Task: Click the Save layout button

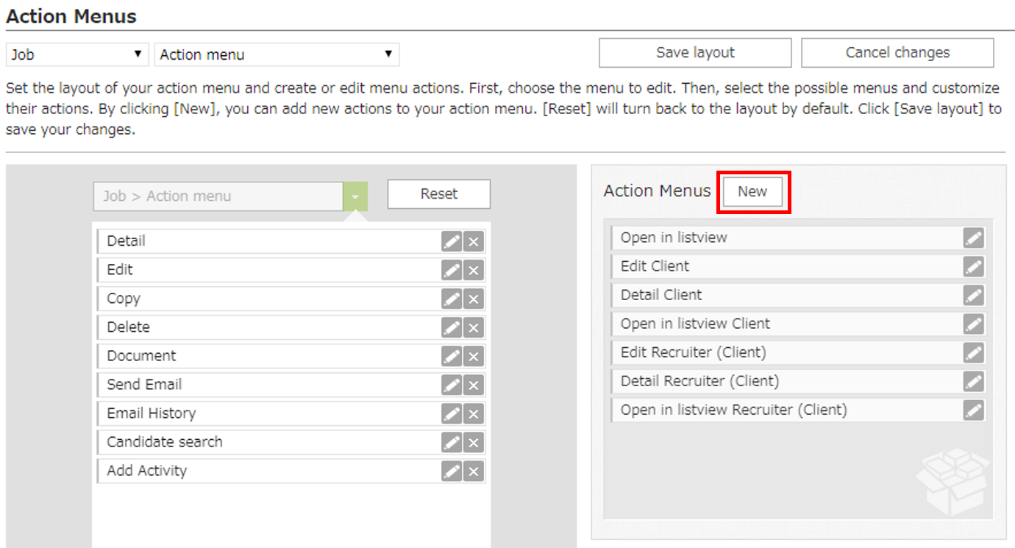Action: coord(694,52)
